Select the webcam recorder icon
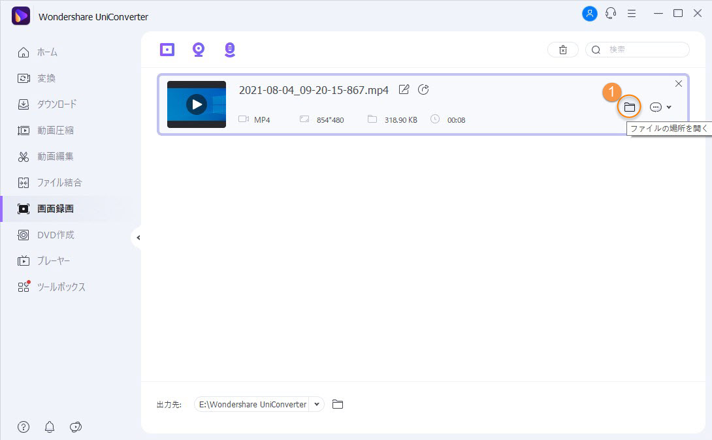This screenshot has width=712, height=440. tap(198, 49)
